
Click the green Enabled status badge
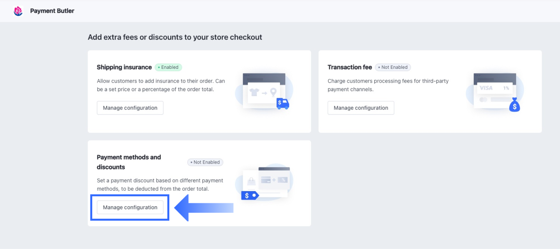168,67
